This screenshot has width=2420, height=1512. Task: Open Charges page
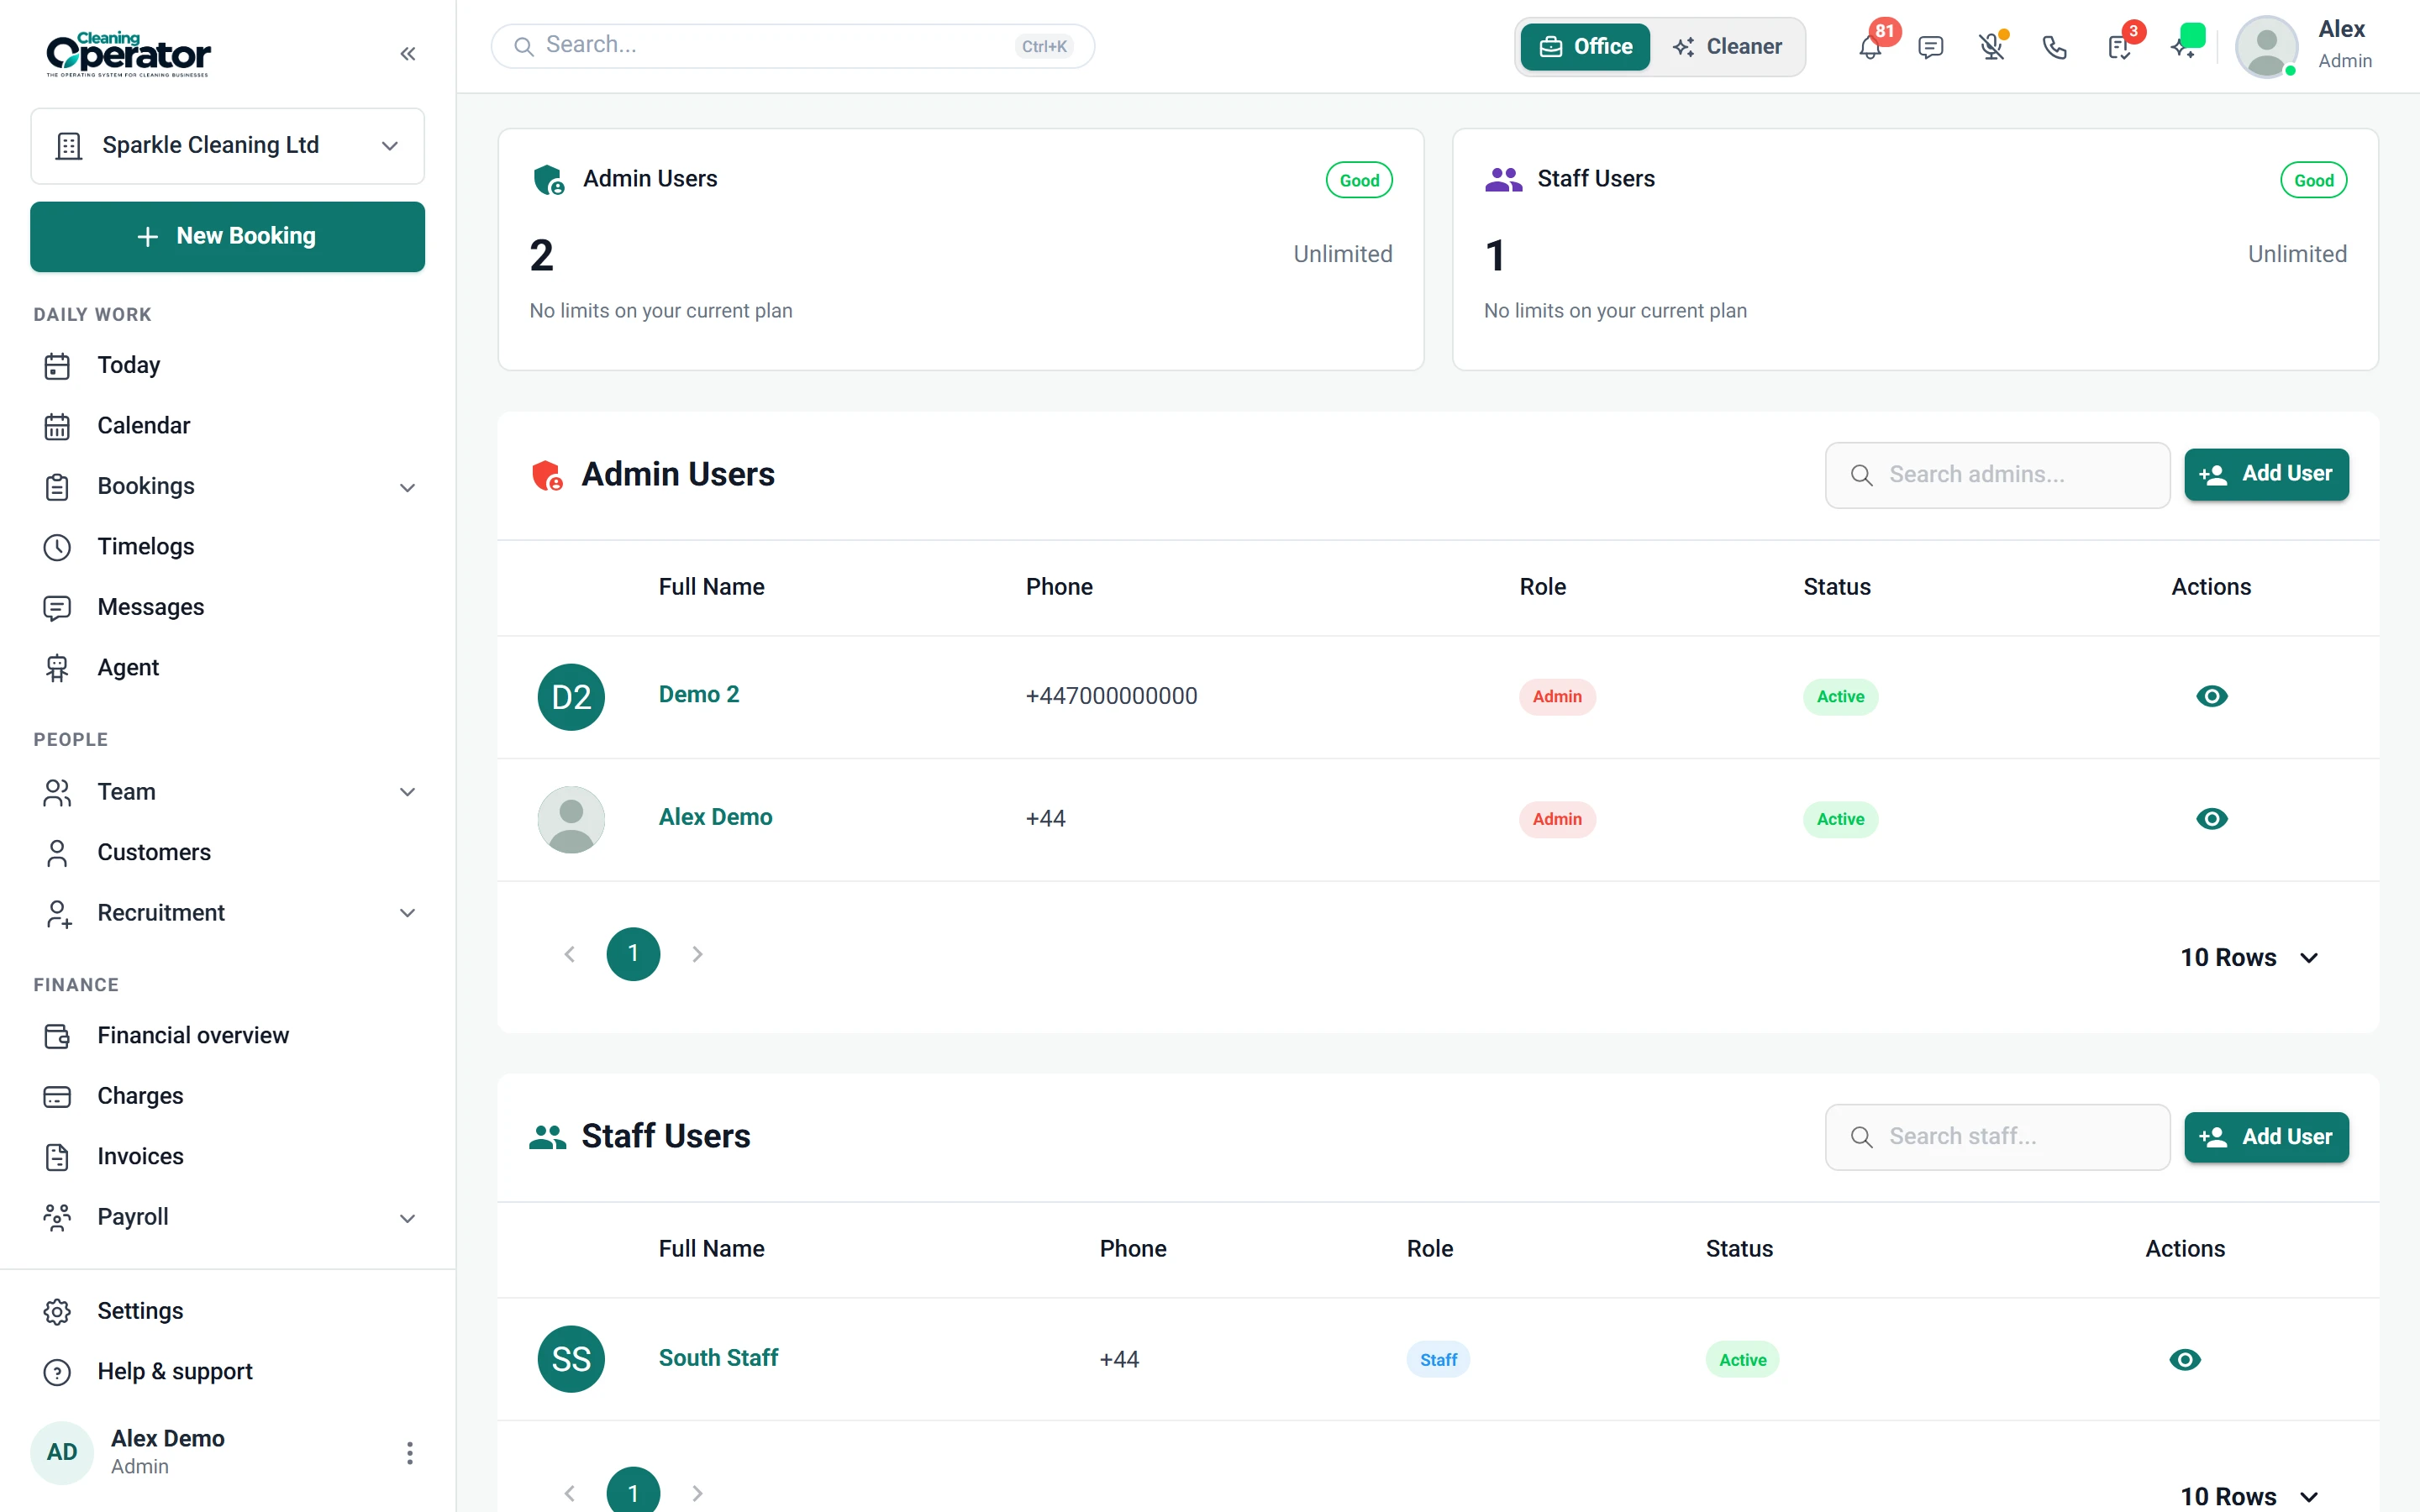(228, 1097)
